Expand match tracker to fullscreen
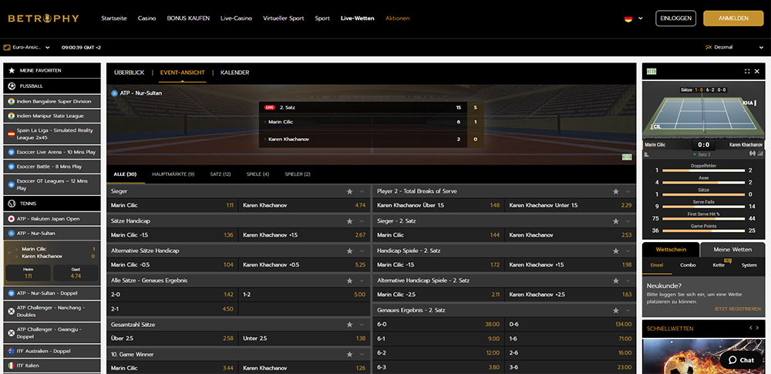771x374 pixels. 747,72
